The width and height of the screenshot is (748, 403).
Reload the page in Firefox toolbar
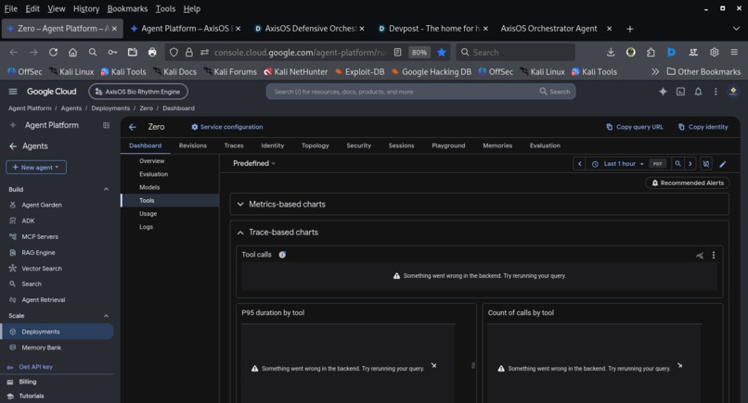pos(53,53)
